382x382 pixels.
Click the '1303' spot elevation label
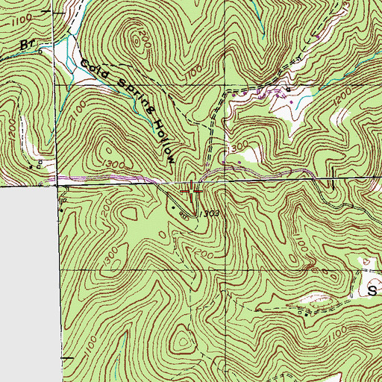point(209,213)
